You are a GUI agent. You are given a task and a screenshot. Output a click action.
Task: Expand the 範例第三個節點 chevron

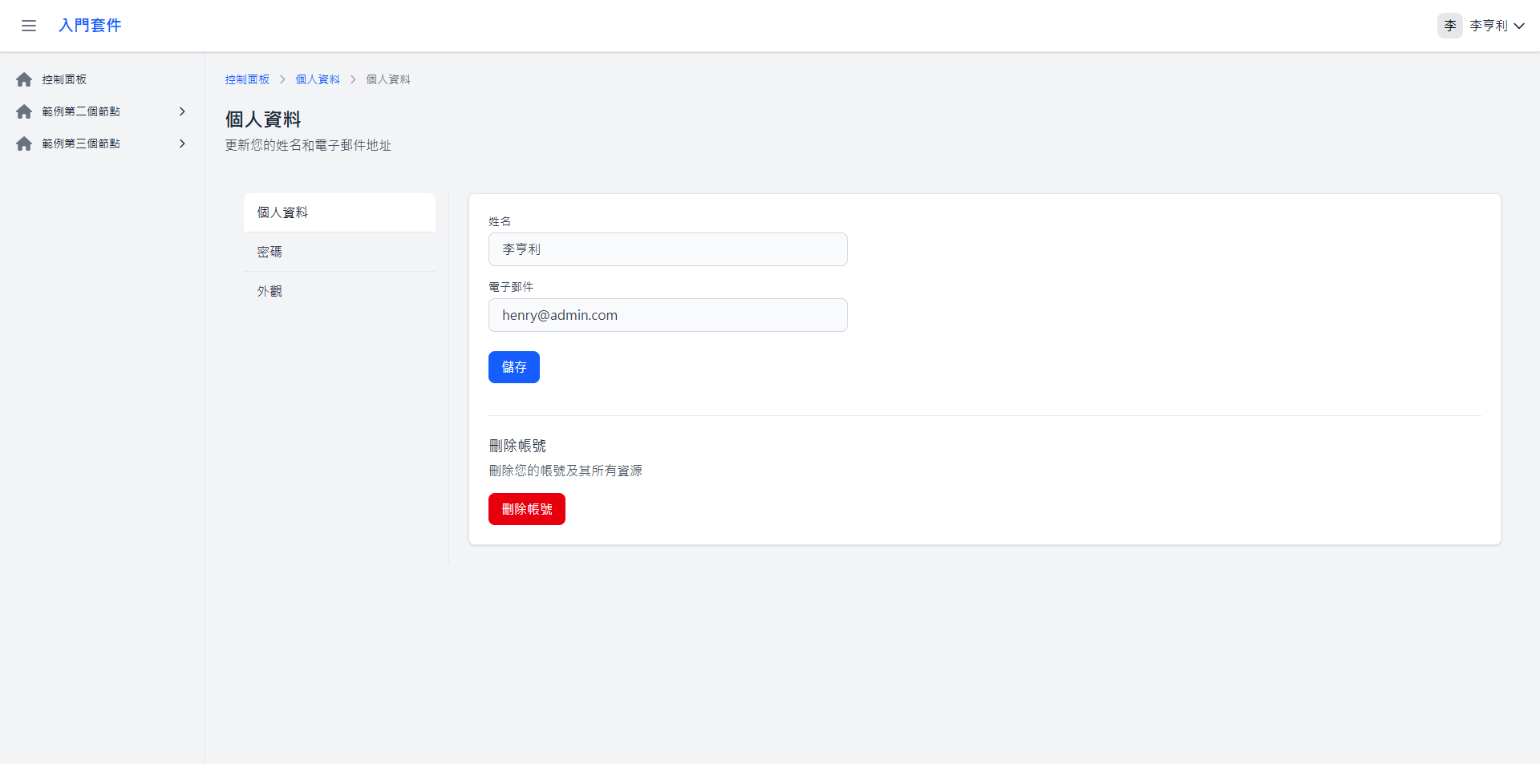click(x=182, y=144)
